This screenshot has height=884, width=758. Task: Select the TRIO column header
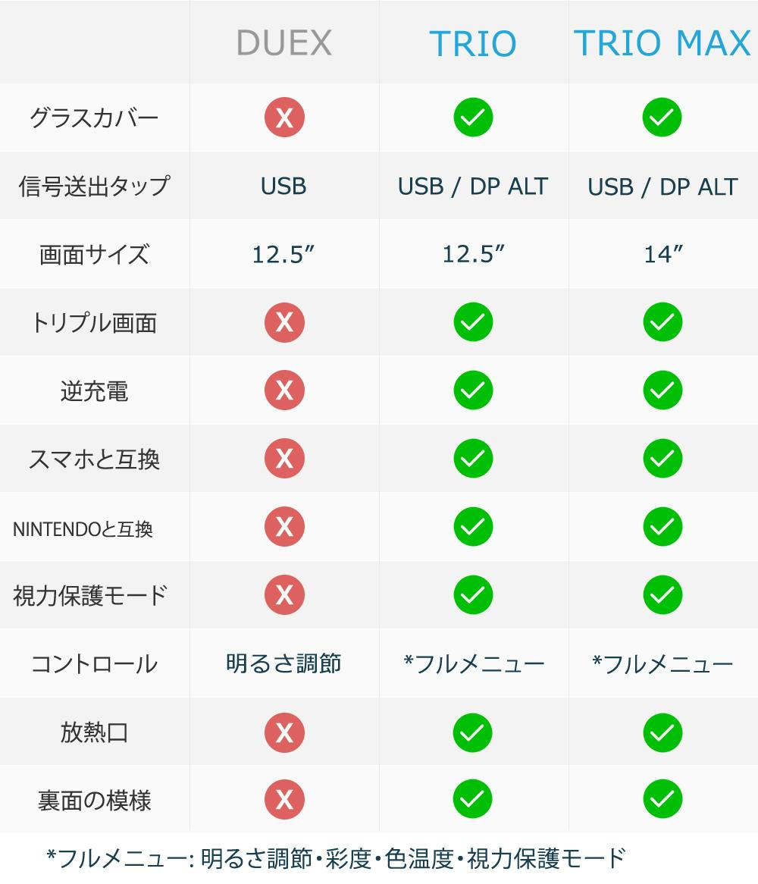pyautogui.click(x=473, y=43)
